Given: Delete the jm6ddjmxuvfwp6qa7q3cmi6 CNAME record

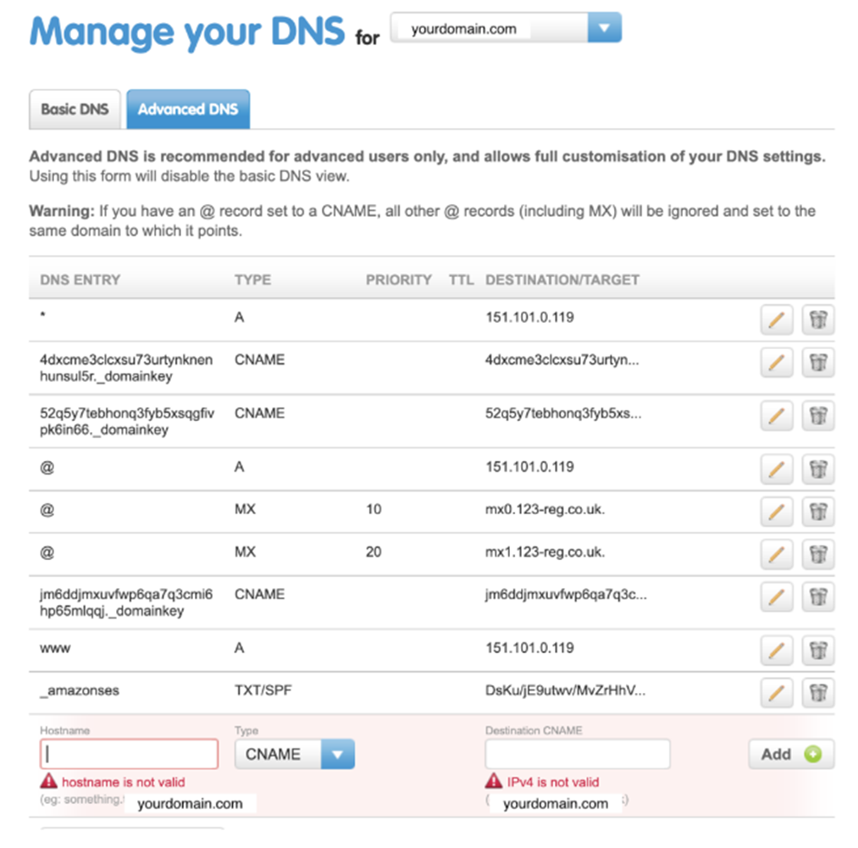Looking at the screenshot, I should click(816, 596).
